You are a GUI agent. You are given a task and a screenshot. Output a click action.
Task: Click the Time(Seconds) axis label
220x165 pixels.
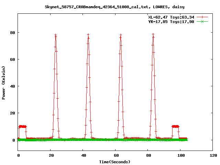(115, 162)
